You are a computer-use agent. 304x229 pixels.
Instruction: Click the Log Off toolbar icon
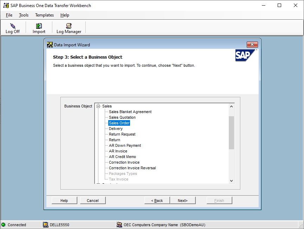click(x=13, y=26)
